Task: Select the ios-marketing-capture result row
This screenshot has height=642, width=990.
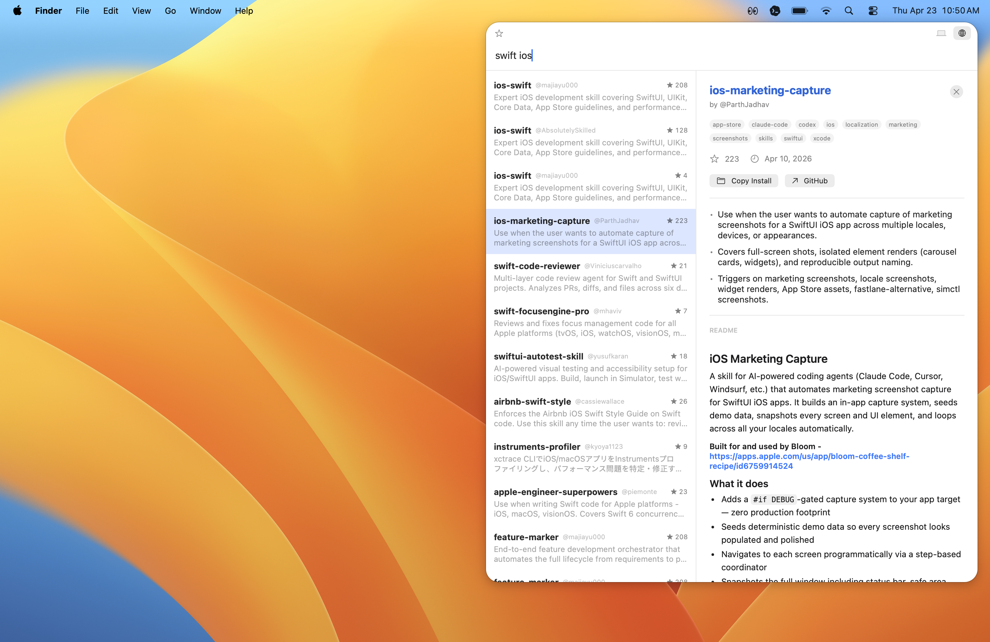Action: pos(591,231)
